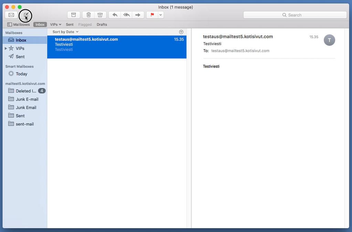This screenshot has width=352, height=232.
Task: Open the sent-mail folder
Action: [25, 124]
